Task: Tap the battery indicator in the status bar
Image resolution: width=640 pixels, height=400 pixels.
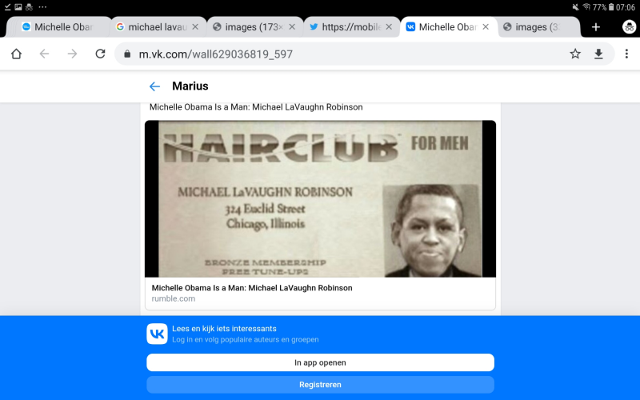Action: click(x=611, y=7)
